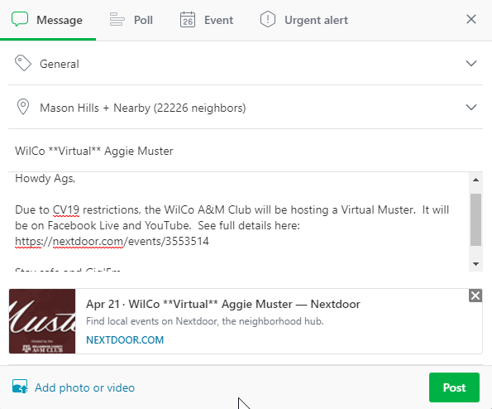Open the Event tab
This screenshot has width=492, height=409.
pos(207,20)
